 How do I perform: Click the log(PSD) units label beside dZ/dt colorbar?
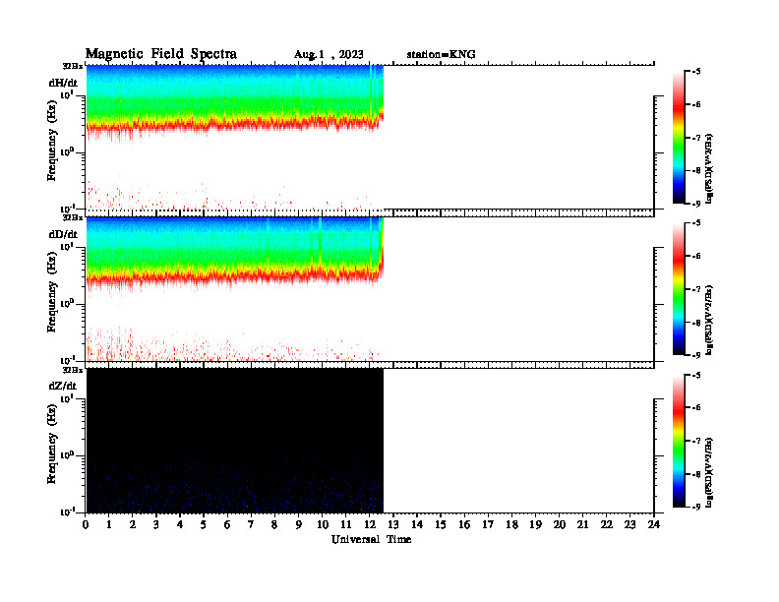tap(709, 472)
